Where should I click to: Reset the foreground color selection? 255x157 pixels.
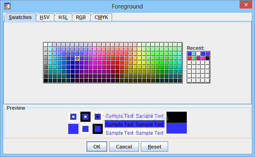(x=154, y=146)
